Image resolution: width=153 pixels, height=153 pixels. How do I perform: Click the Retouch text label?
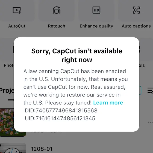pos(57,26)
